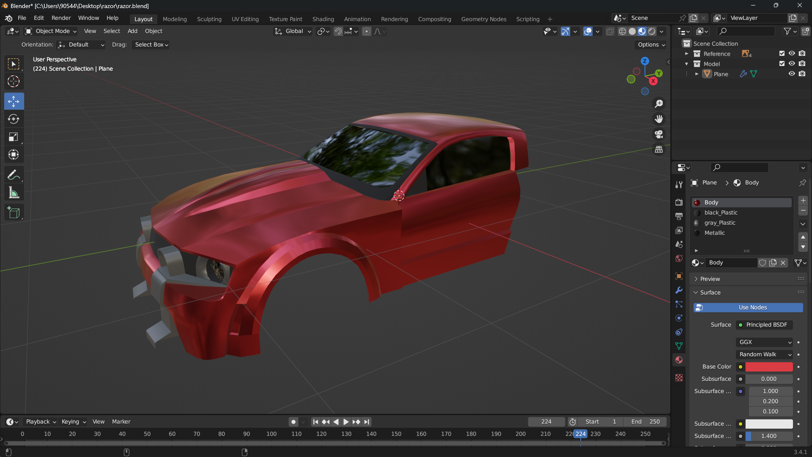Open the Modifier properties wrench tab
Viewport: 812px width, 457px height.
[x=679, y=290]
